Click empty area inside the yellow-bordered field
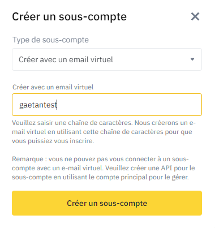This screenshot has width=215, height=228. pos(130,105)
